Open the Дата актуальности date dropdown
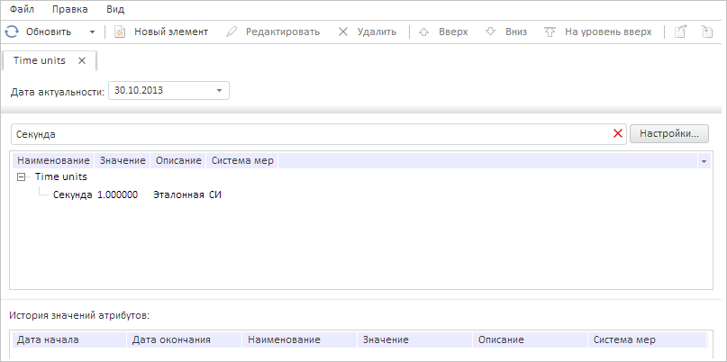 click(x=219, y=90)
